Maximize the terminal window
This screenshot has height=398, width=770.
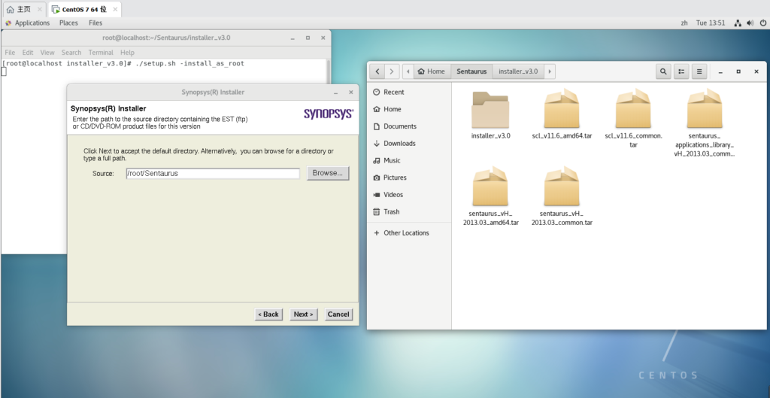click(x=308, y=38)
